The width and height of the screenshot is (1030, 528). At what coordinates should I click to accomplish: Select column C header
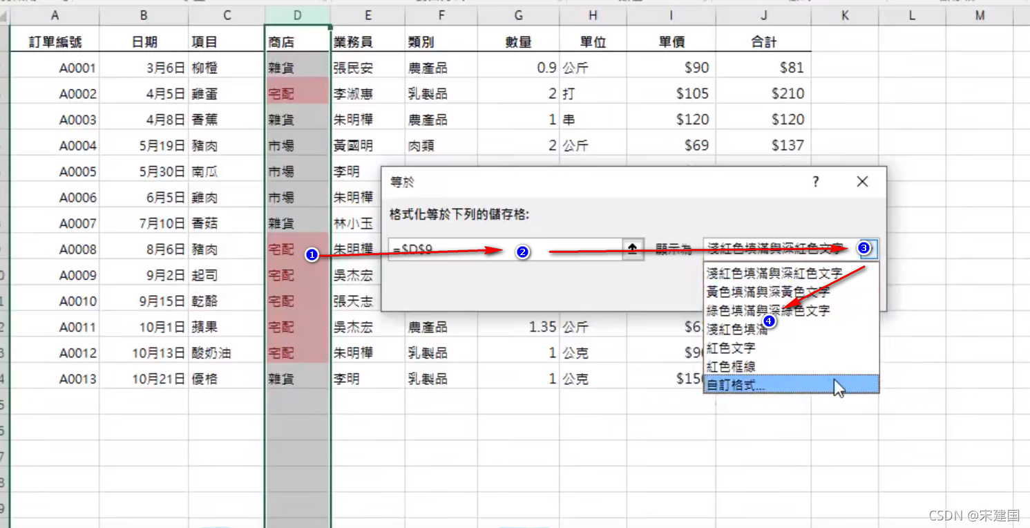coord(227,15)
